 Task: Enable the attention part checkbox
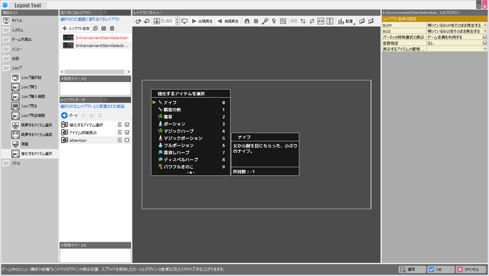tap(127, 140)
